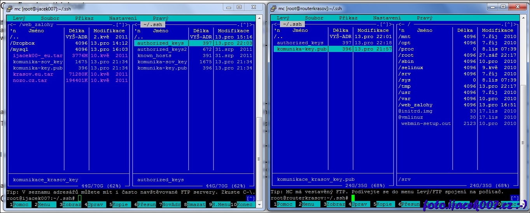530x213 pixels.
Task: Open the Příkaz menu in left window
Action: point(84,18)
